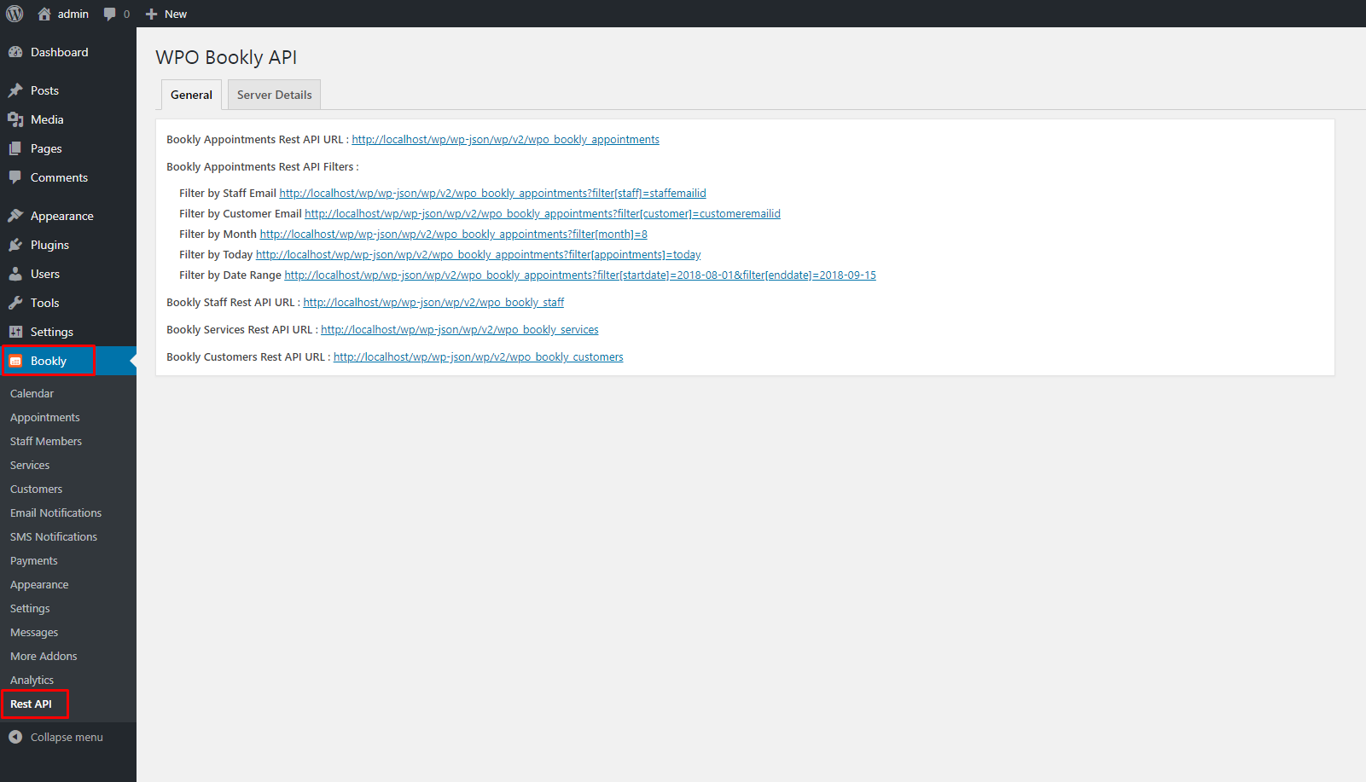Image resolution: width=1366 pixels, height=782 pixels.
Task: Switch to the General tab
Action: coord(191,95)
